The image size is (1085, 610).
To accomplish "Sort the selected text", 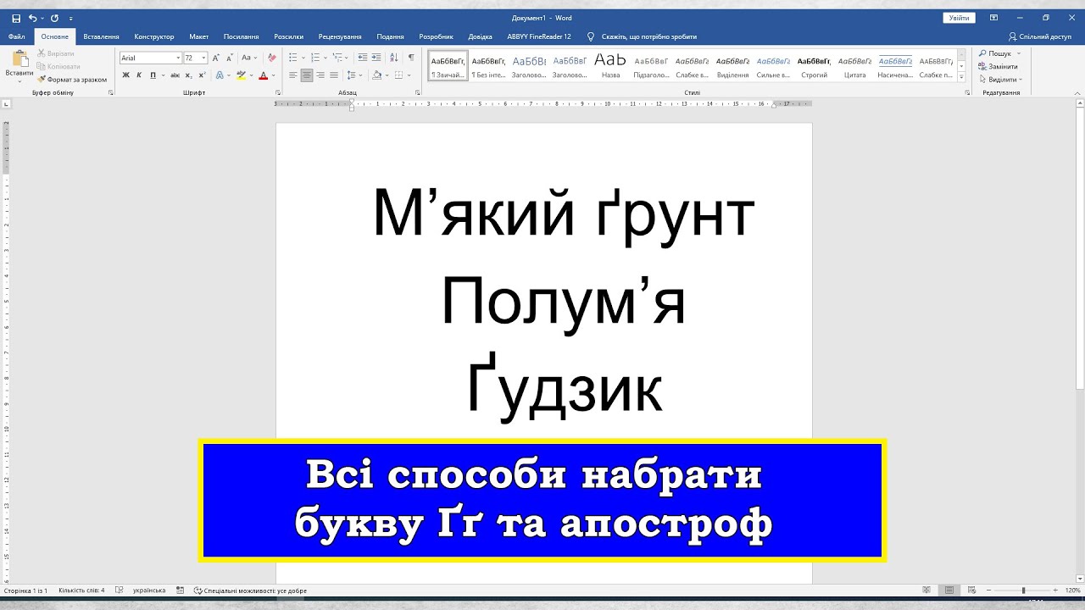I will tap(394, 58).
